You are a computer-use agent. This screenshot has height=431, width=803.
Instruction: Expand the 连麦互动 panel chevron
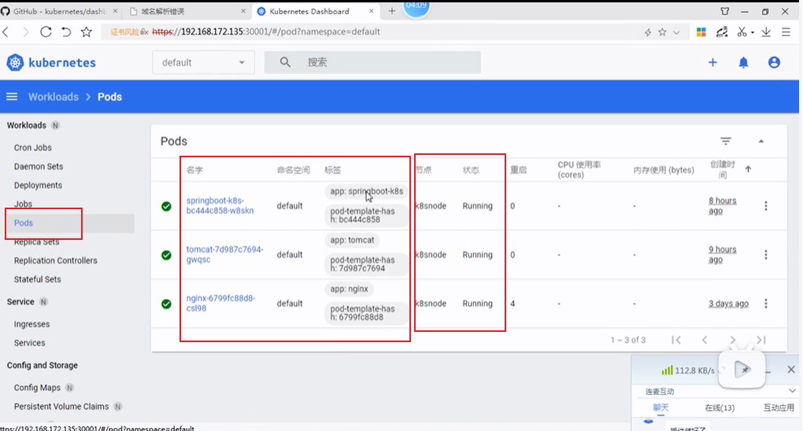792,391
